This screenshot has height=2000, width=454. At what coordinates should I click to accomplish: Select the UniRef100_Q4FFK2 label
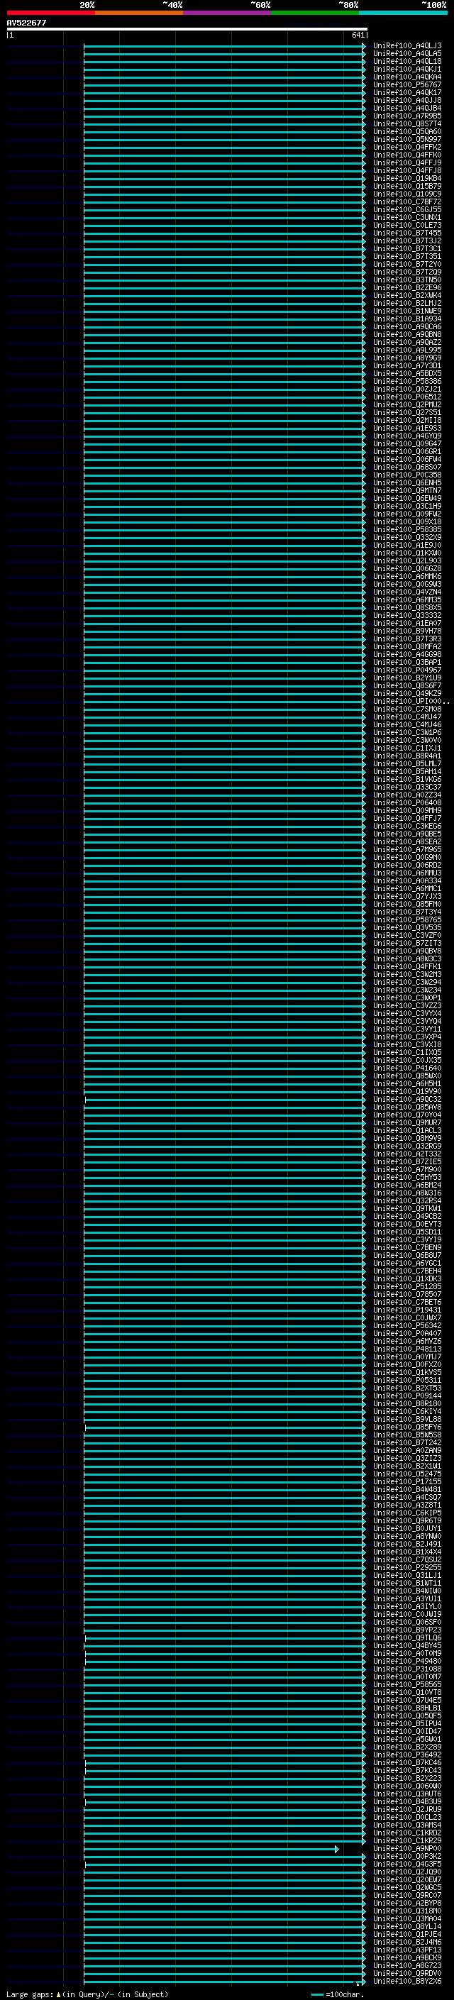point(407,148)
